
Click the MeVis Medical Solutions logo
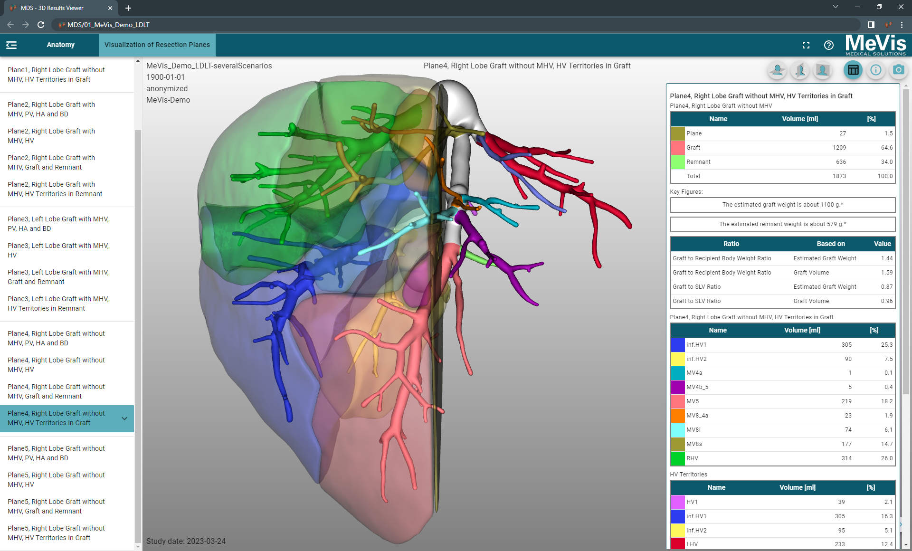coord(876,45)
